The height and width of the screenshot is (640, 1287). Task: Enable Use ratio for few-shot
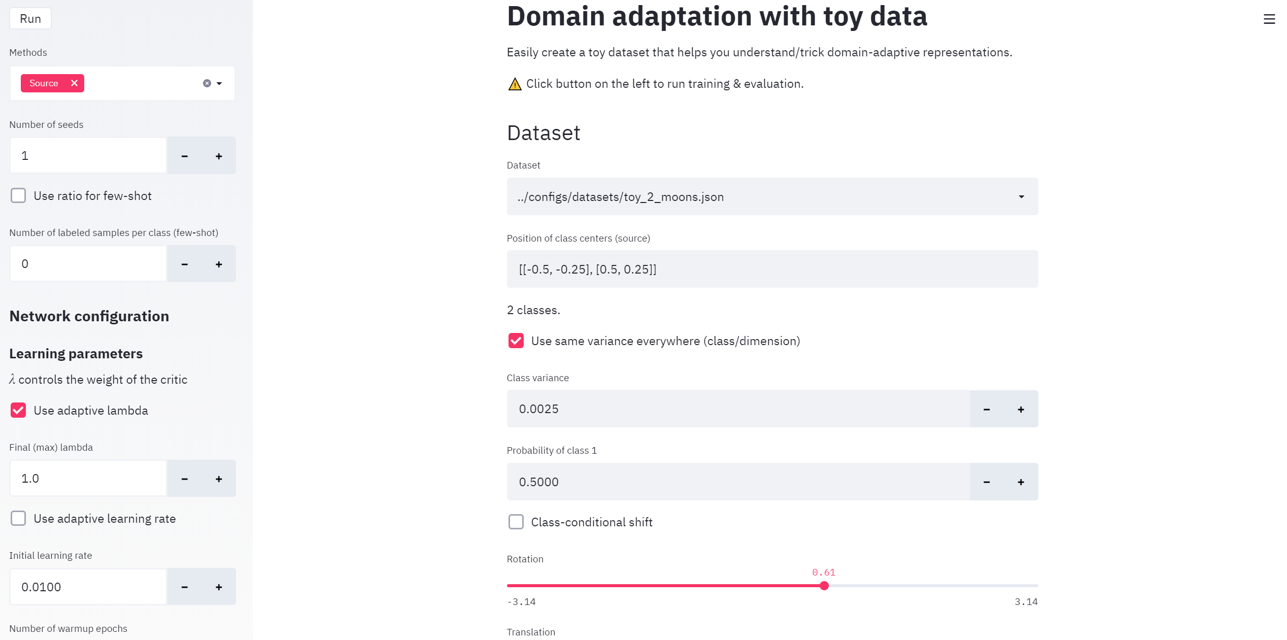pos(19,196)
